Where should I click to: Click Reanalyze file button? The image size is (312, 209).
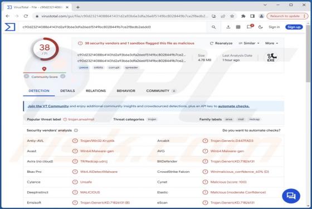pyautogui.click(x=221, y=43)
